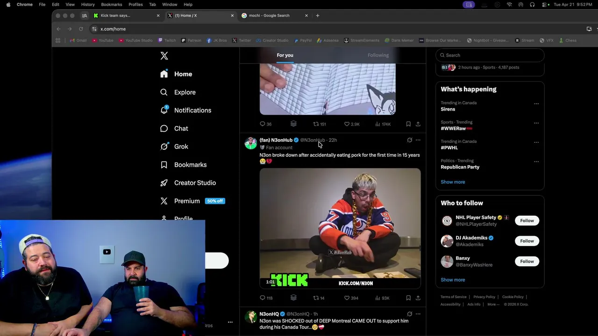Follow NHL Player Safety
Viewport: 598px width, 336px height.
coord(527,221)
